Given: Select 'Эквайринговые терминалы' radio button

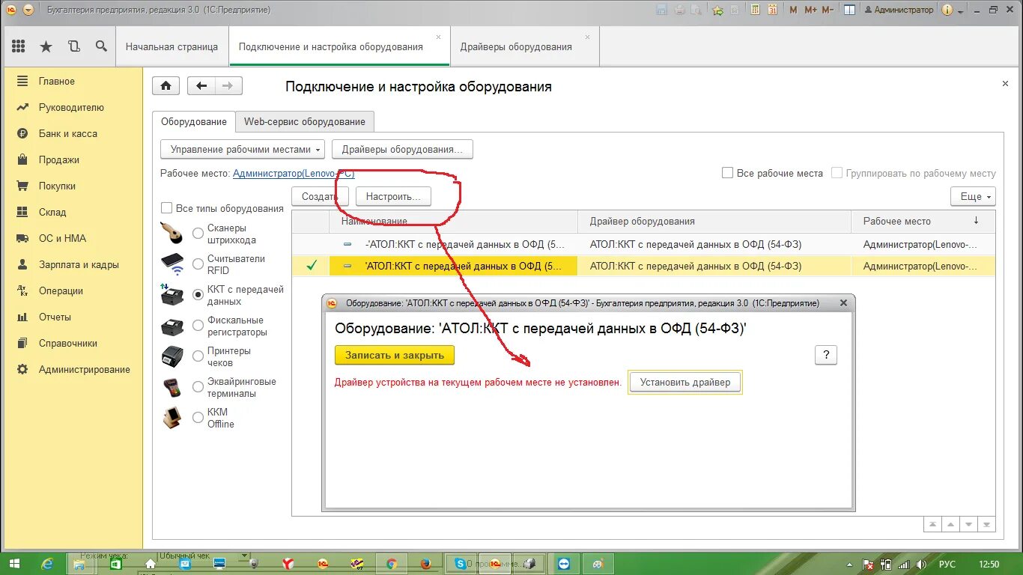Looking at the screenshot, I should coord(198,387).
